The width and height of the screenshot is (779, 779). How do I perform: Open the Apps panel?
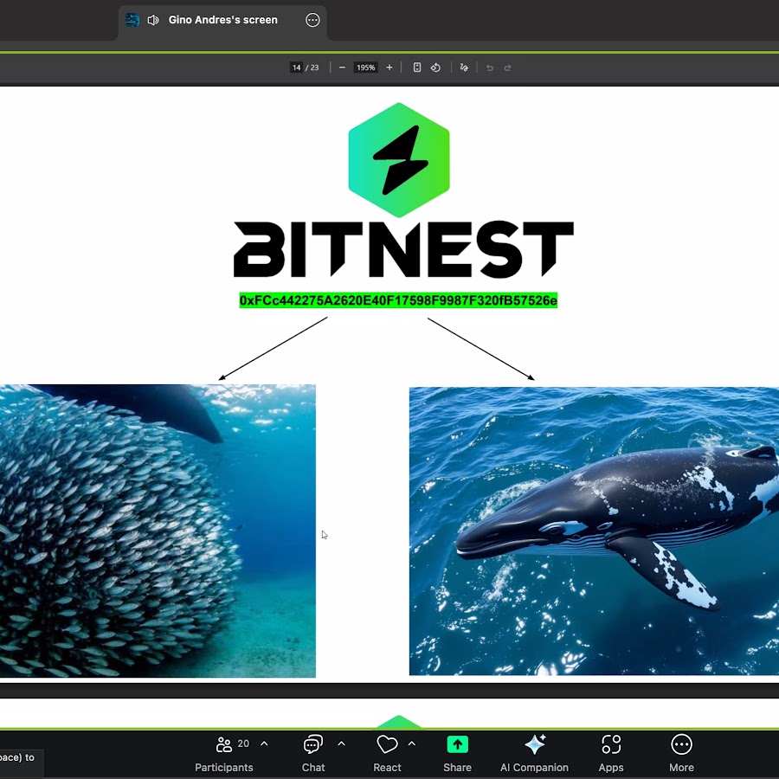(611, 752)
